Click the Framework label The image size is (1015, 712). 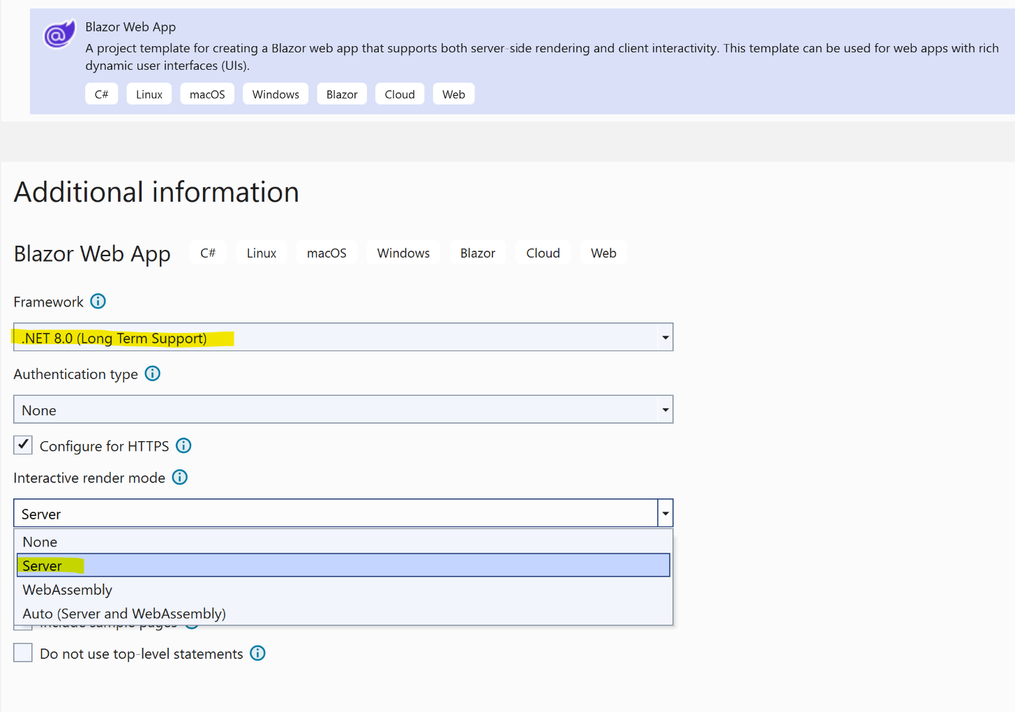pos(48,302)
